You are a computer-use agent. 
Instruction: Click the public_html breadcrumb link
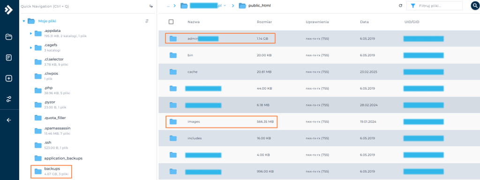[260, 6]
